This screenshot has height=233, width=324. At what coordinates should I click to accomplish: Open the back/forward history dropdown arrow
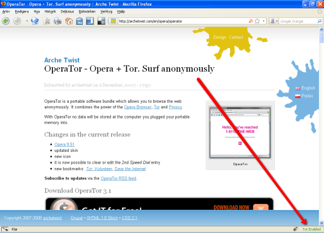point(27,21)
